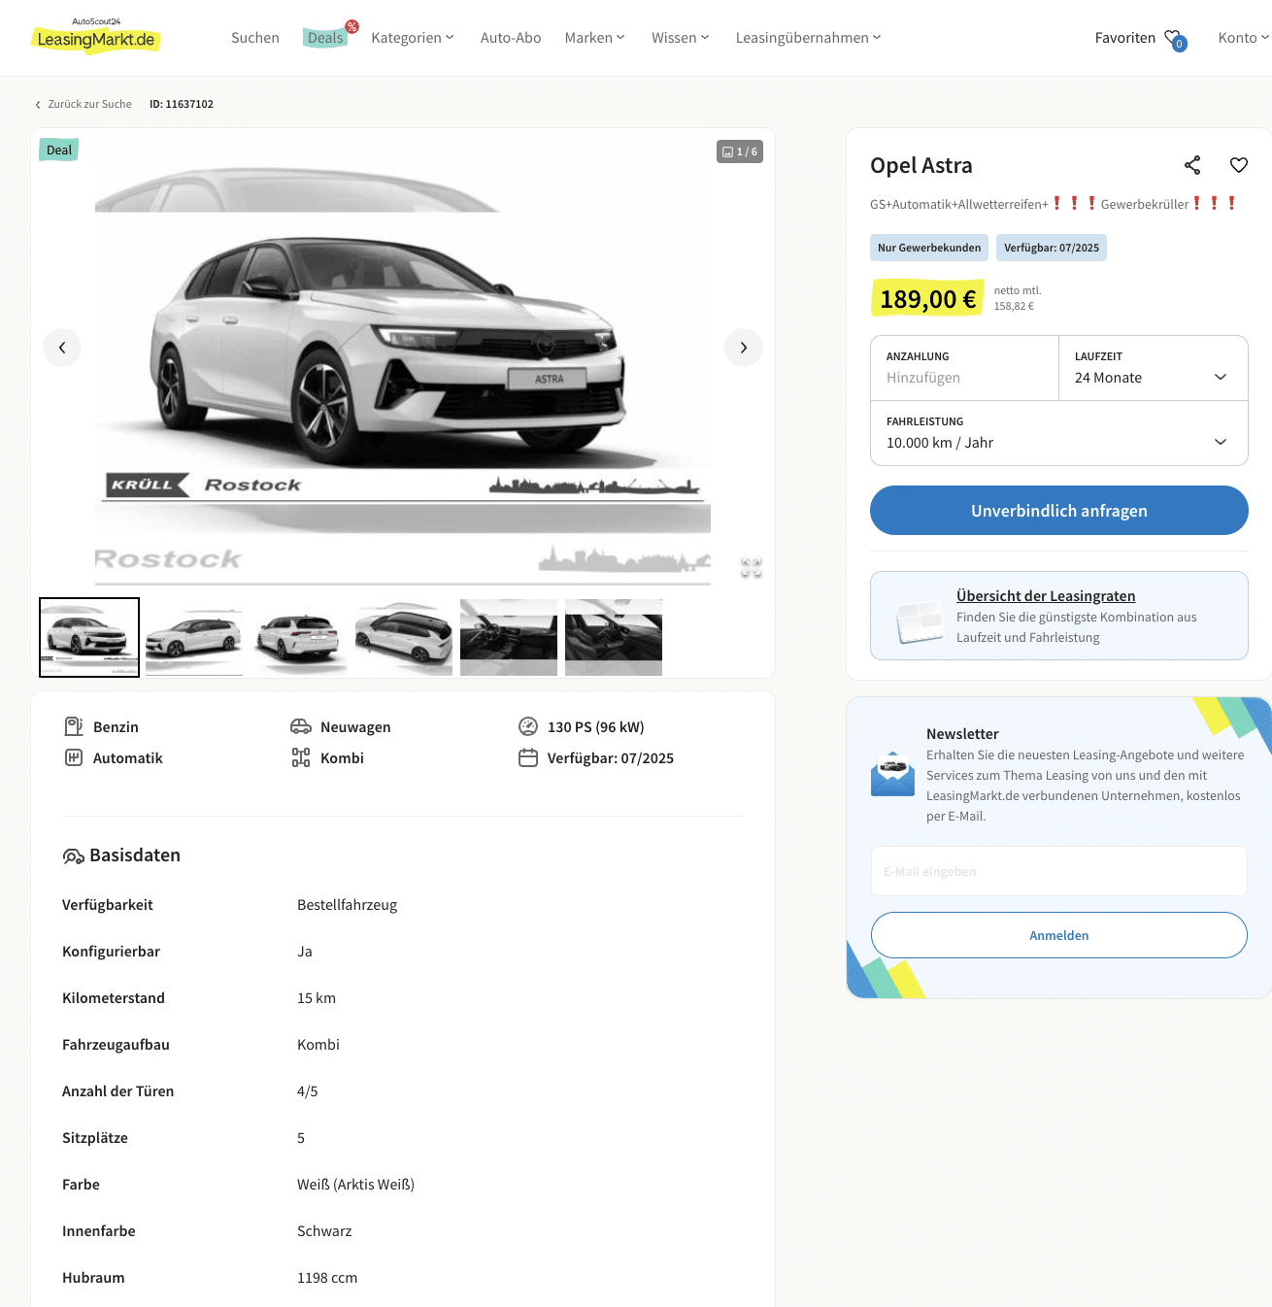This screenshot has width=1272, height=1307.
Task: Add Opel Astra to favorites heart
Action: (1239, 165)
